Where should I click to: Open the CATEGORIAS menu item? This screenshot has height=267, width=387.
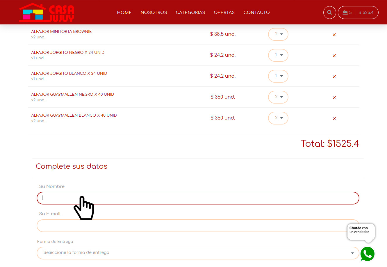click(190, 13)
